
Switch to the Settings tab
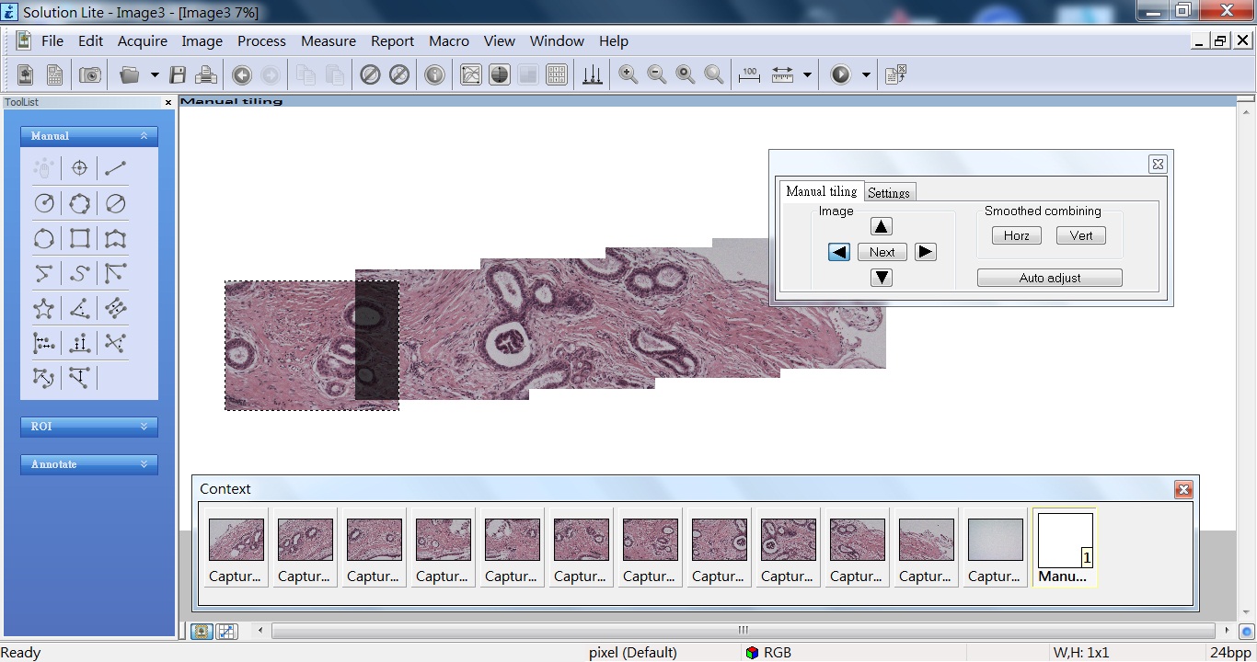pyautogui.click(x=889, y=192)
